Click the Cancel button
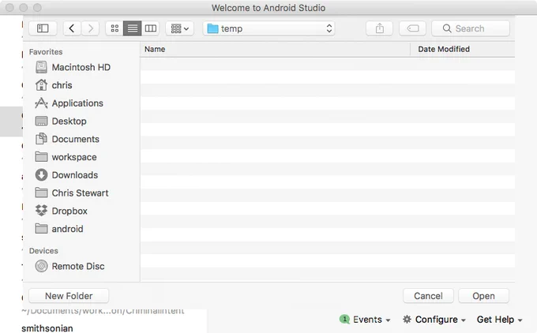 (429, 296)
